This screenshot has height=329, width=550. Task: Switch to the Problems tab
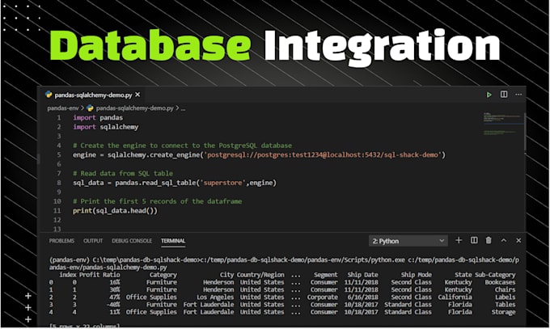point(61,241)
